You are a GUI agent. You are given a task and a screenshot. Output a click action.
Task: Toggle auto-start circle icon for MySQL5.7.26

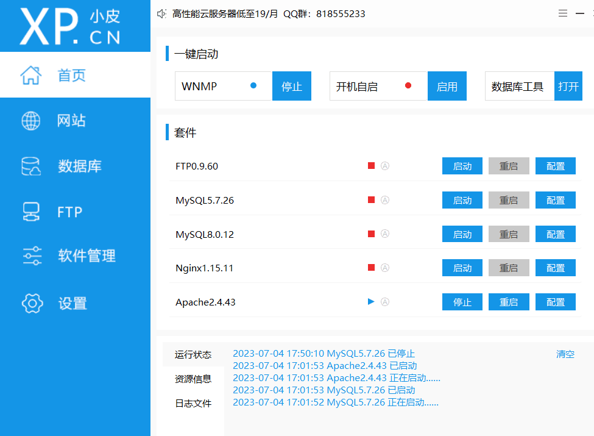click(385, 200)
